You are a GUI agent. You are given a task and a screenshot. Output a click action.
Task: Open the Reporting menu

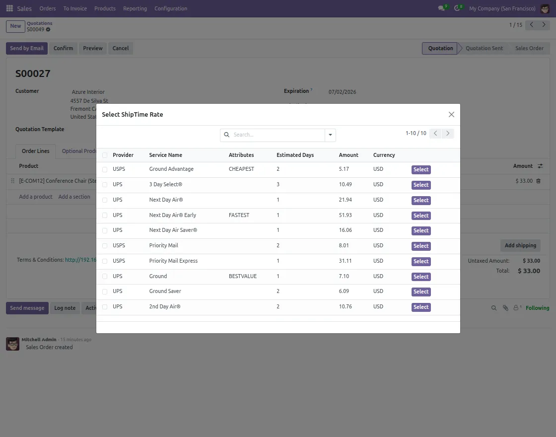(x=135, y=8)
